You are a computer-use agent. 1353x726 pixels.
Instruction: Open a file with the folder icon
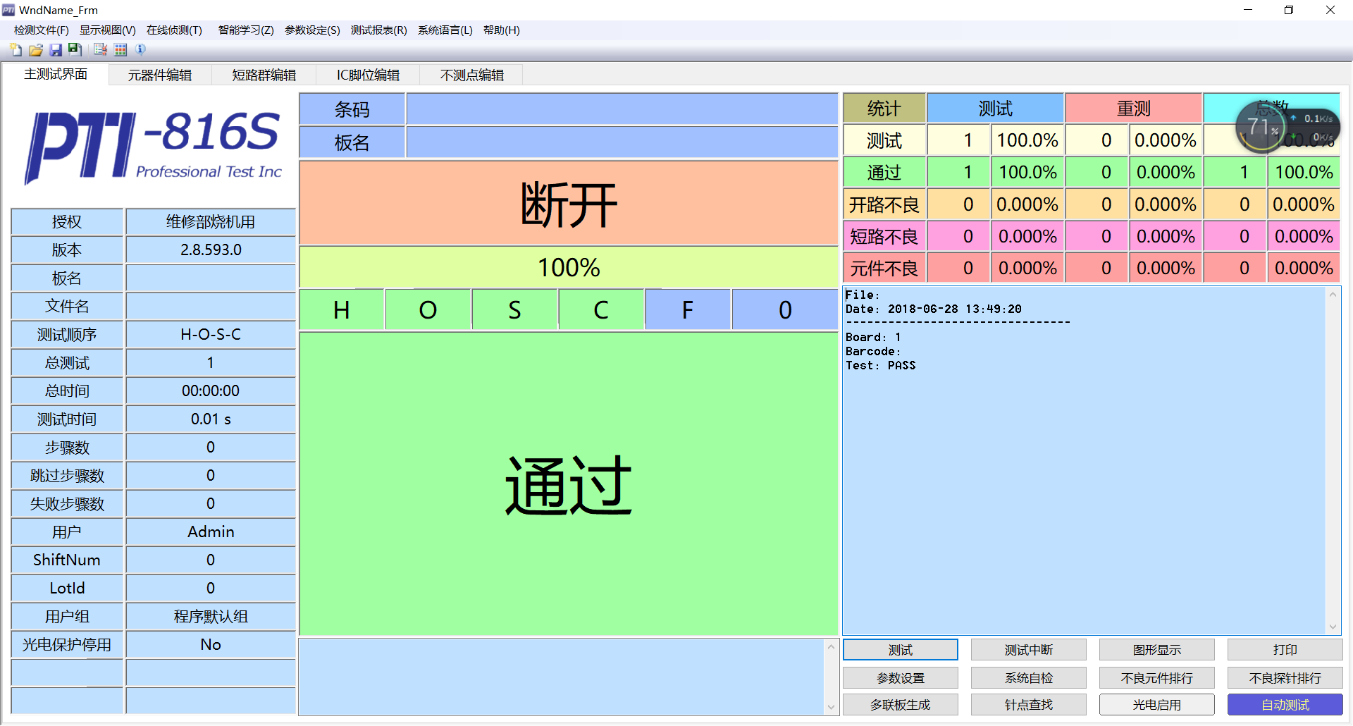[x=35, y=49]
